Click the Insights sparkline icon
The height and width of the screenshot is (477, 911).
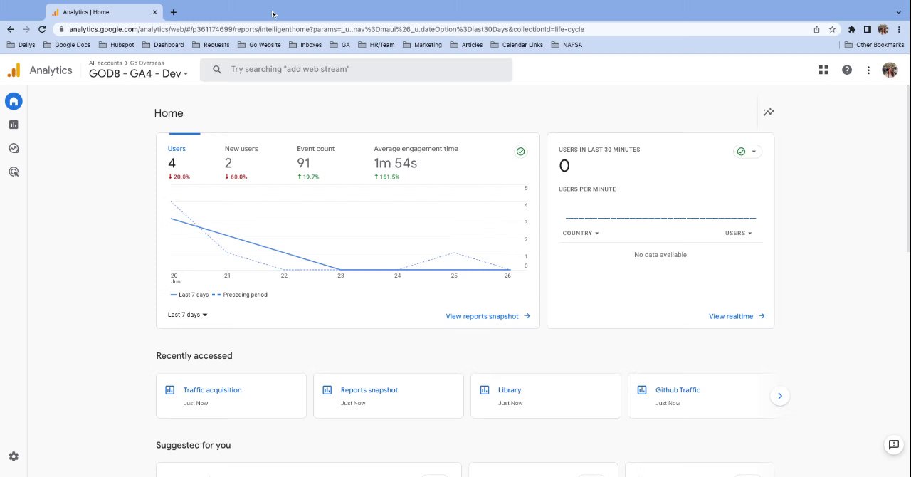click(x=769, y=112)
